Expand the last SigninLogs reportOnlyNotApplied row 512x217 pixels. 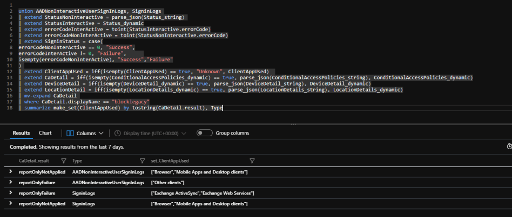click(x=11, y=204)
